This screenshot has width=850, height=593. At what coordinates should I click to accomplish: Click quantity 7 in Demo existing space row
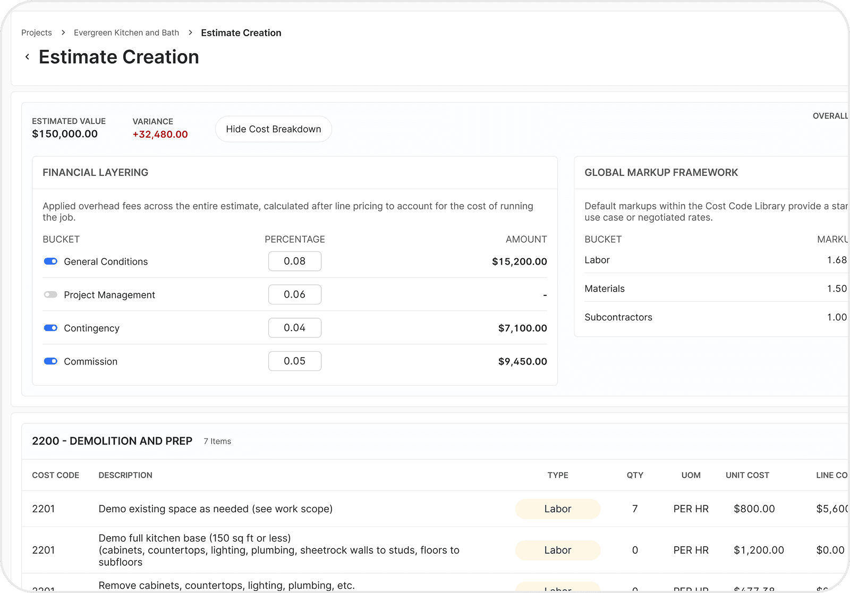tap(635, 509)
